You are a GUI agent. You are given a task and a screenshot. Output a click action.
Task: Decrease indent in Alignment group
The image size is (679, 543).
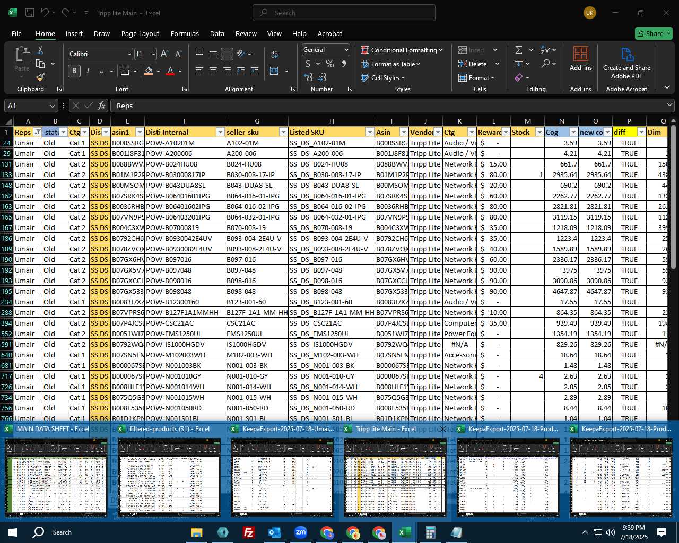(241, 71)
